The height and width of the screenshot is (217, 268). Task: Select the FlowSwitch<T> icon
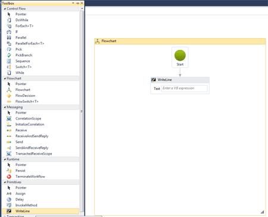tap(9, 102)
